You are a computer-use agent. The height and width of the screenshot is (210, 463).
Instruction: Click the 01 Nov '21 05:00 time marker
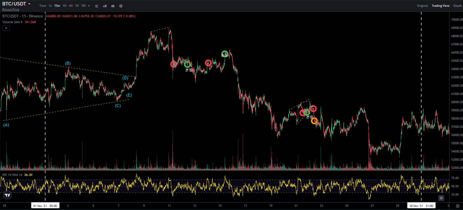click(45, 206)
